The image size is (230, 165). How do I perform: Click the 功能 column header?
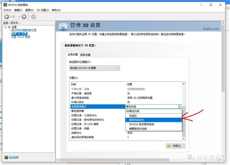(73, 85)
